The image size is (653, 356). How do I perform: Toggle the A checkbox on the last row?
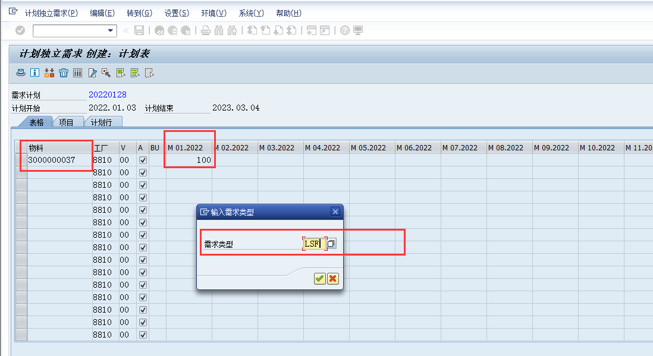click(142, 335)
